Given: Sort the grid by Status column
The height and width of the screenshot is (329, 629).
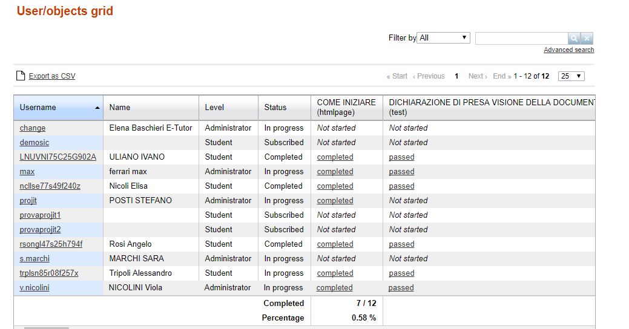Looking at the screenshot, I should point(275,107).
